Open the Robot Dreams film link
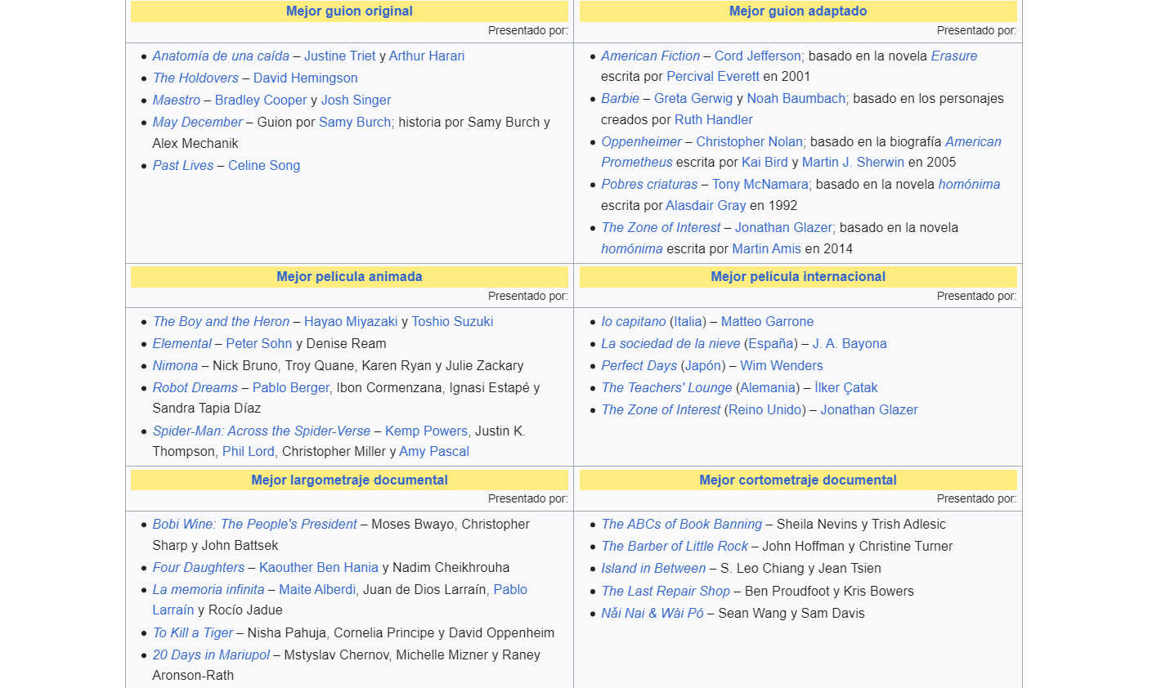 click(195, 388)
